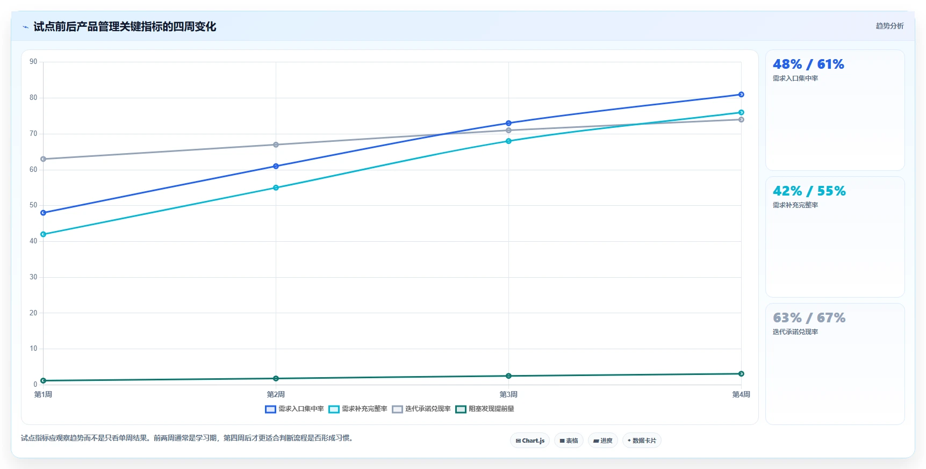Click the 需求补充完整率 card caption

point(795,205)
